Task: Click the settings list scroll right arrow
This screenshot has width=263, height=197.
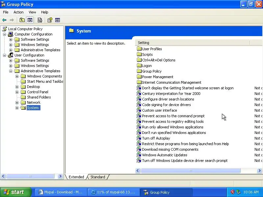Action: 259,170
